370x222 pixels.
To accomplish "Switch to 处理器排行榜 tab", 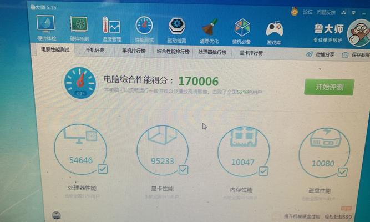I will (x=212, y=52).
